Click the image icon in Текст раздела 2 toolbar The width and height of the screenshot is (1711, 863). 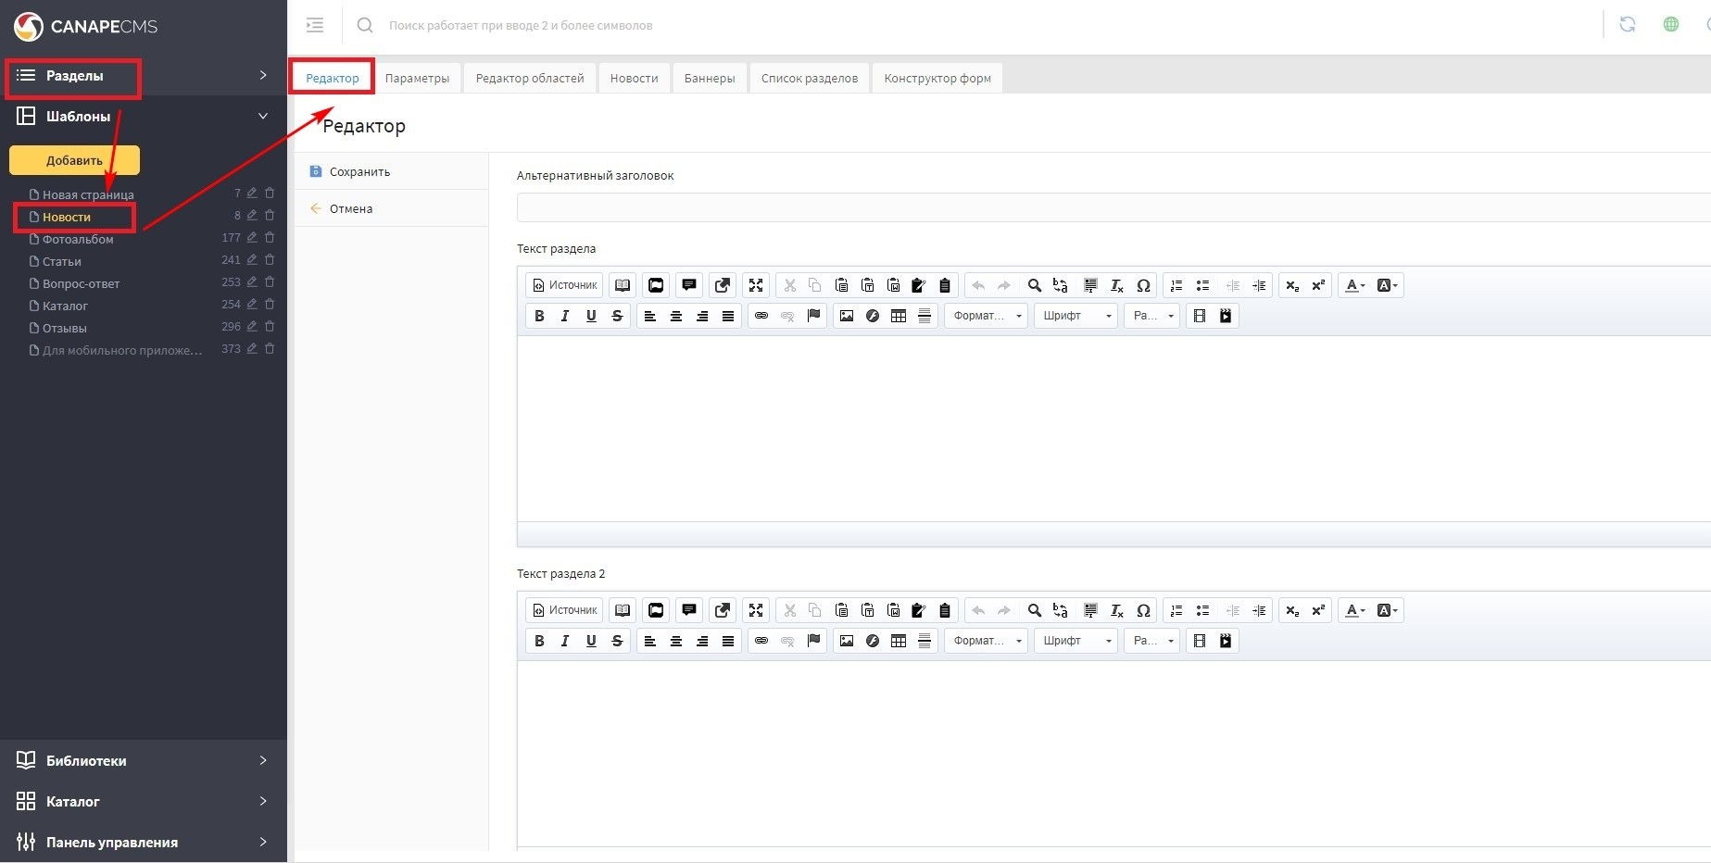[847, 641]
